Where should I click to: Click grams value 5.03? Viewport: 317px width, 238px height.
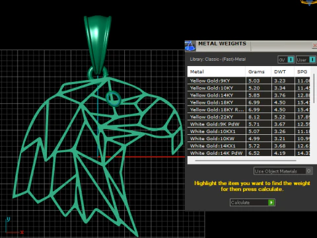254,81
